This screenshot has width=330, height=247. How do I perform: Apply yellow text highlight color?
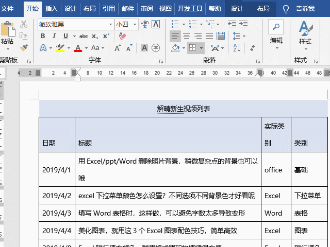click(x=60, y=48)
